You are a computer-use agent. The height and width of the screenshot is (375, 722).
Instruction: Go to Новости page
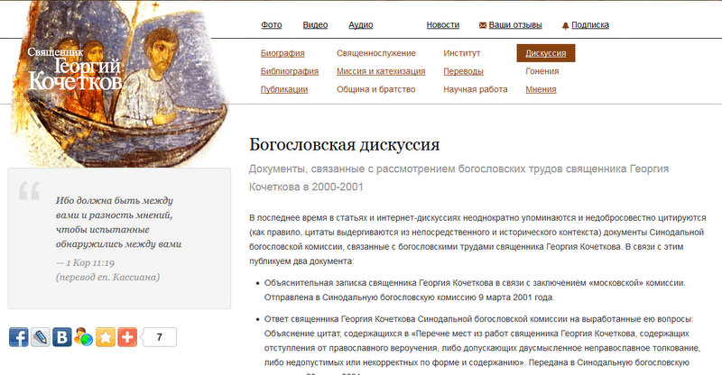coord(442,25)
